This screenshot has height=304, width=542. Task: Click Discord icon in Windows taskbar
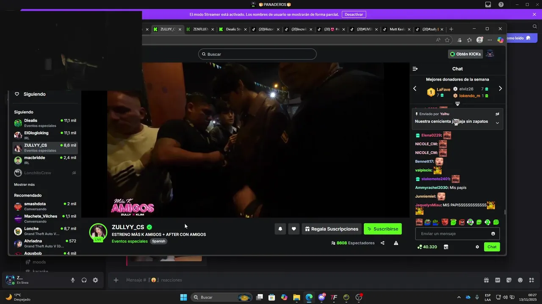(321, 297)
